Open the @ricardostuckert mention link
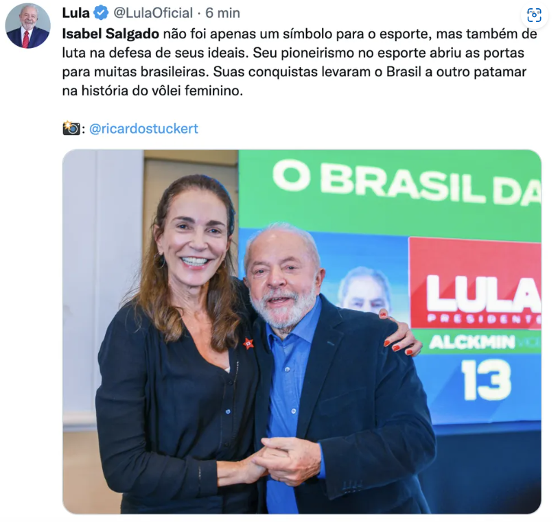The image size is (558, 522). point(143,128)
